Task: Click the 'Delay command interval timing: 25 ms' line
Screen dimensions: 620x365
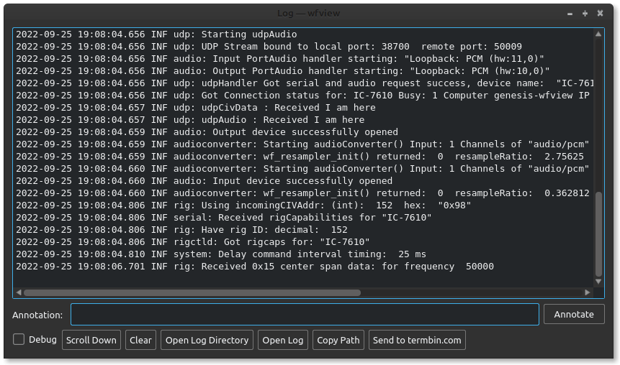Action: [x=221, y=254]
